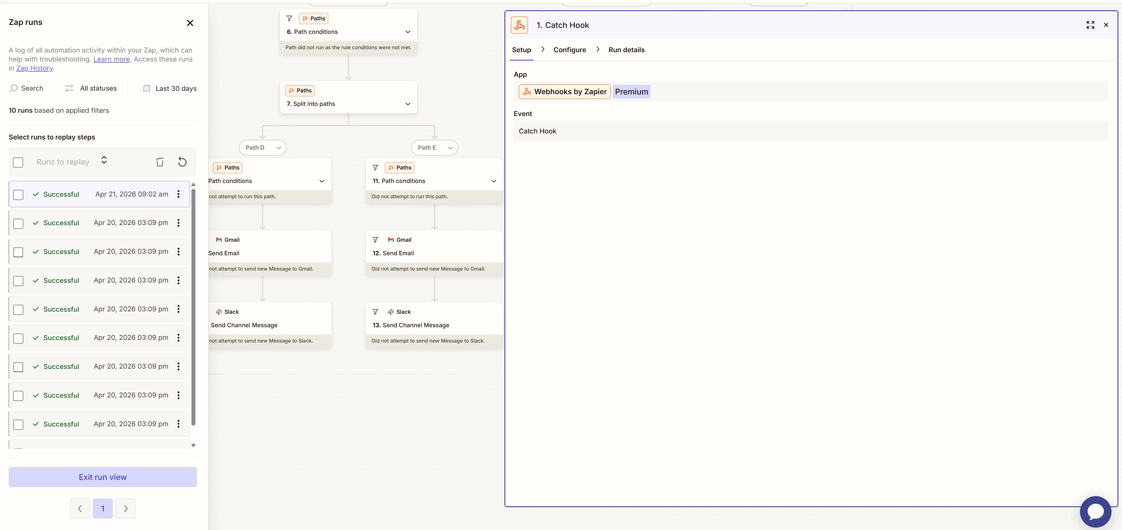1122x530 pixels.
Task: Switch to the Configure tab
Action: 569,50
